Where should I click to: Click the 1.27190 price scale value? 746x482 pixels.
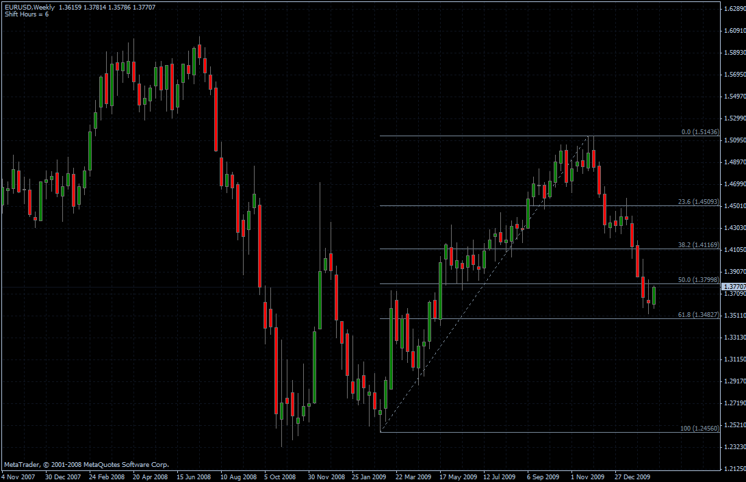[x=734, y=403]
